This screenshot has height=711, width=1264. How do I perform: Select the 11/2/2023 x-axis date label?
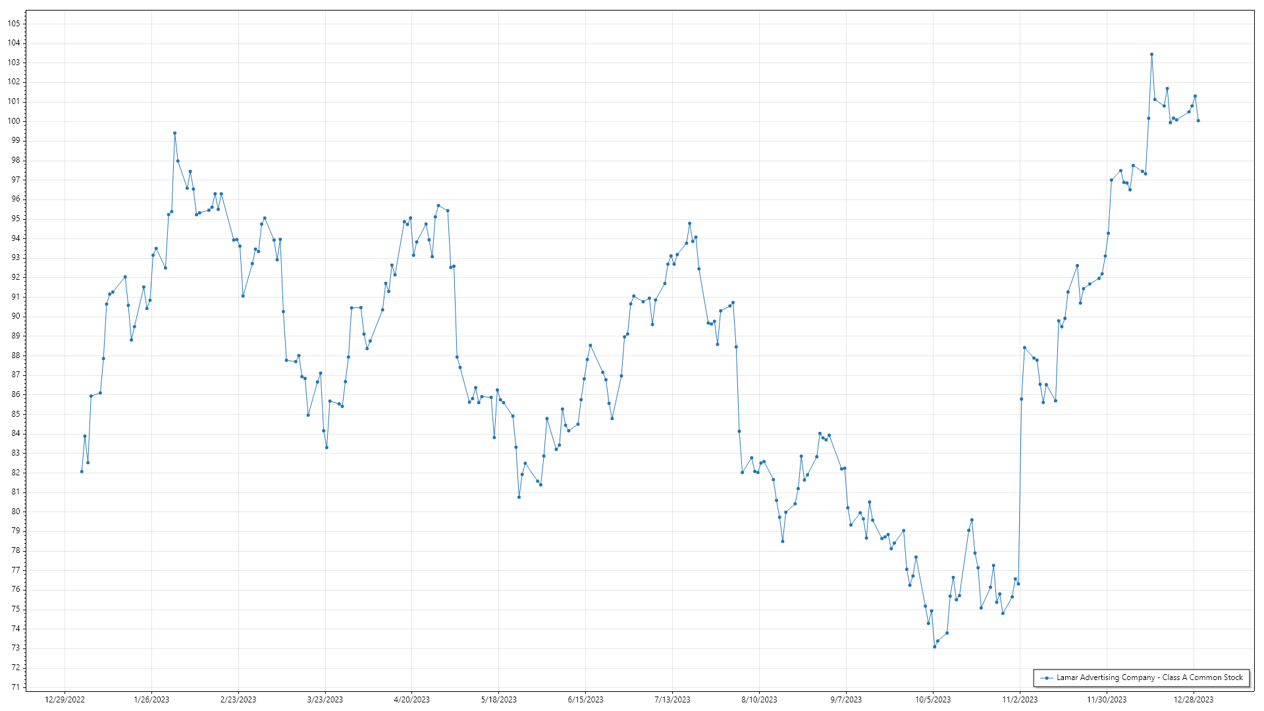point(1020,700)
